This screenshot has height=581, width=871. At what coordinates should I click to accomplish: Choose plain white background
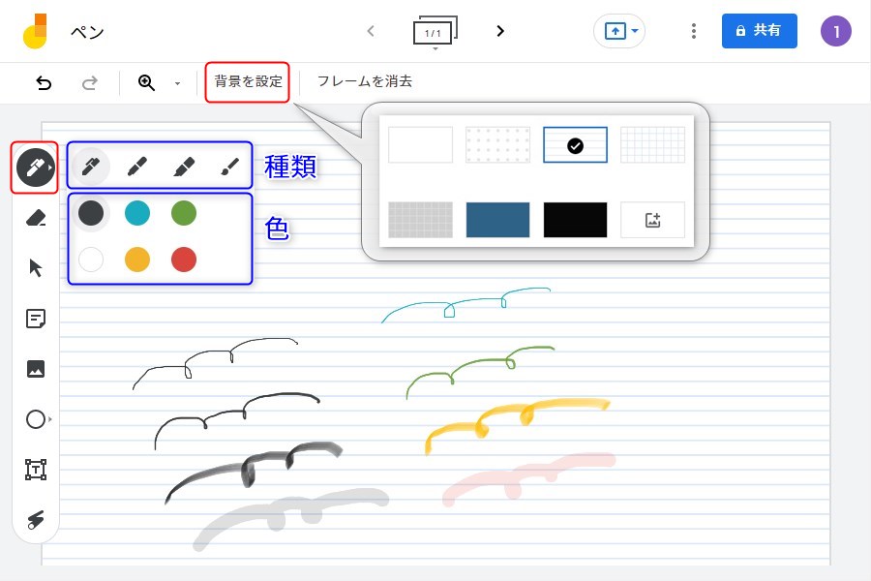421,144
